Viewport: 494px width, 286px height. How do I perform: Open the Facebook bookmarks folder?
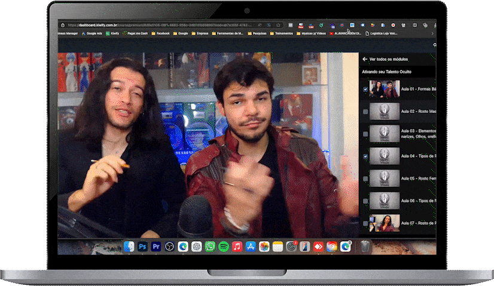pyautogui.click(x=160, y=33)
